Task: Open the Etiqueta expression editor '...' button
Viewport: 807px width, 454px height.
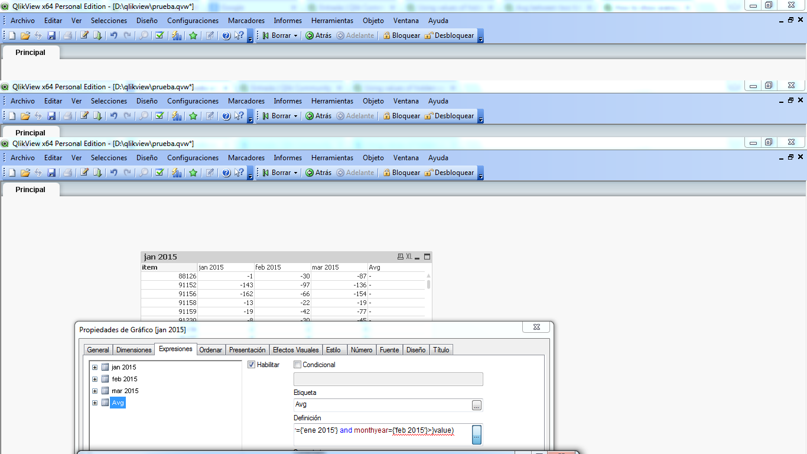Action: click(477, 405)
